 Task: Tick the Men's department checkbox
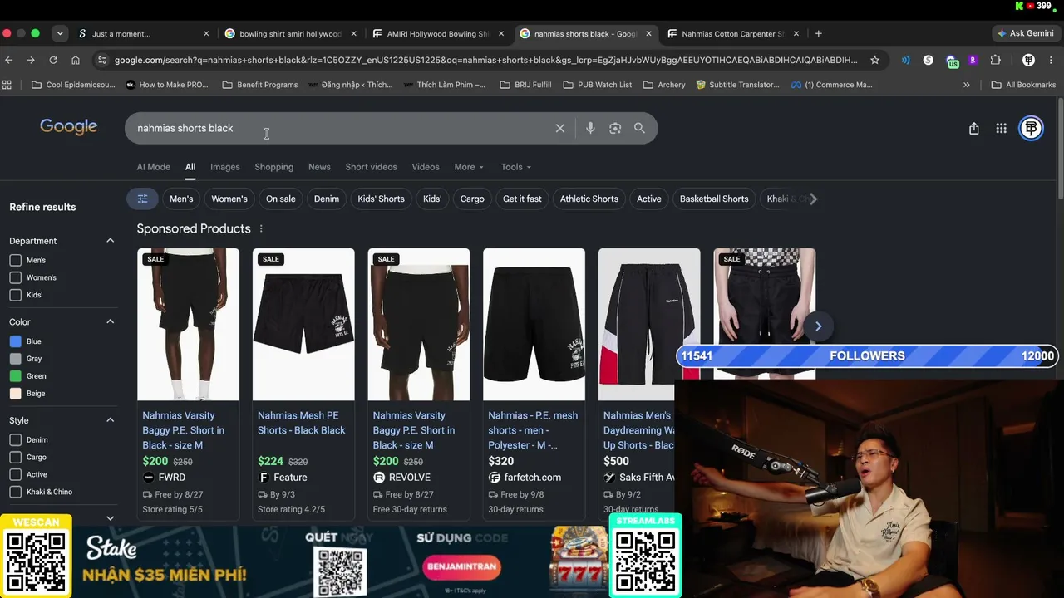[15, 260]
